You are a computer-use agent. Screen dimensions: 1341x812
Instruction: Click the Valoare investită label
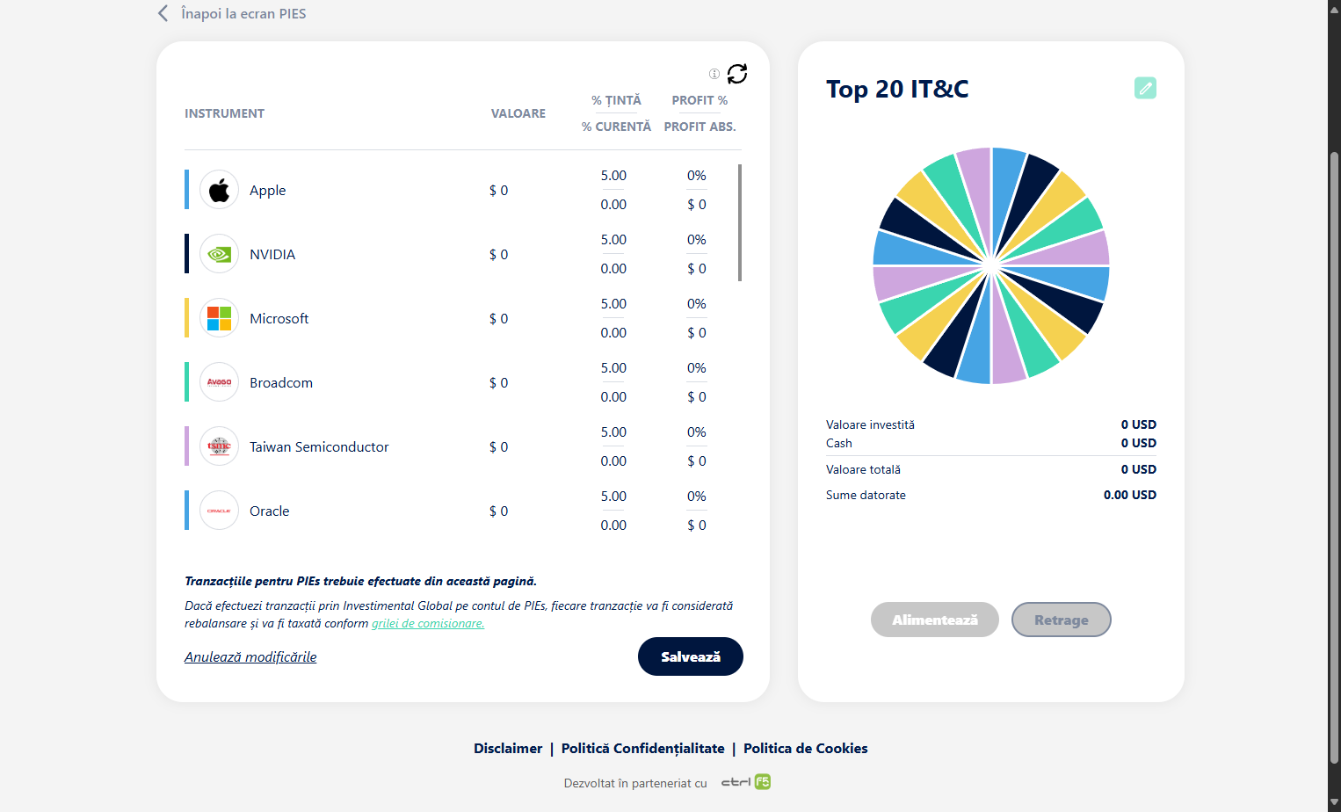(x=870, y=424)
